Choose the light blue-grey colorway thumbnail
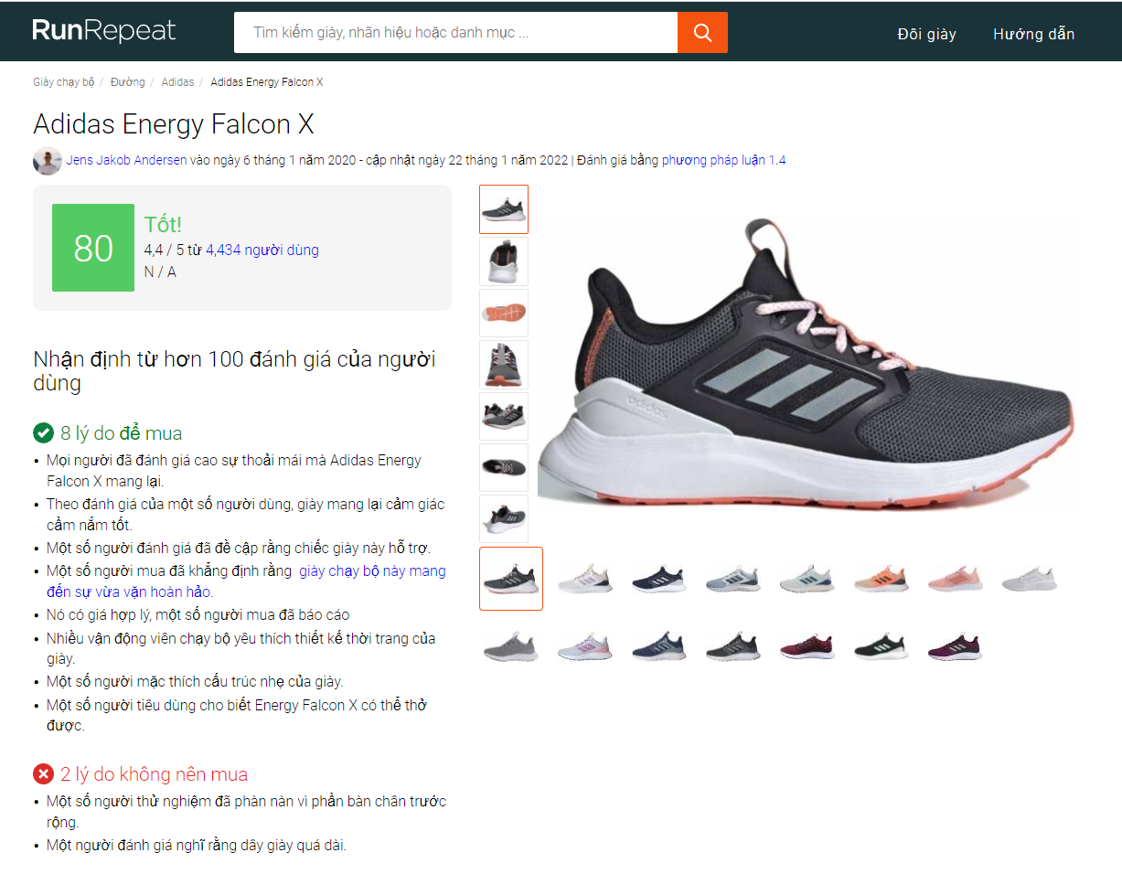The width and height of the screenshot is (1122, 874). (733, 579)
